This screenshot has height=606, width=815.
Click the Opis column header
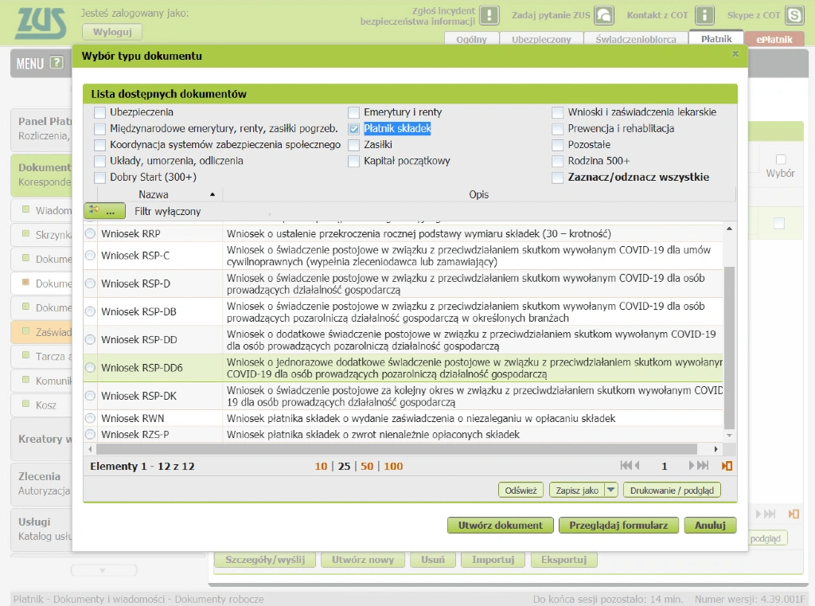coord(478,194)
